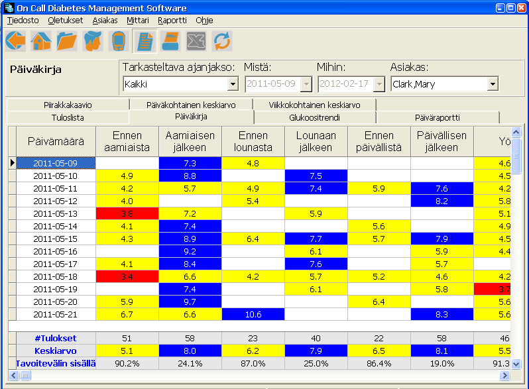The height and width of the screenshot is (389, 529).
Task: Click the table's vertical scroll down arrow
Action: coord(516,364)
